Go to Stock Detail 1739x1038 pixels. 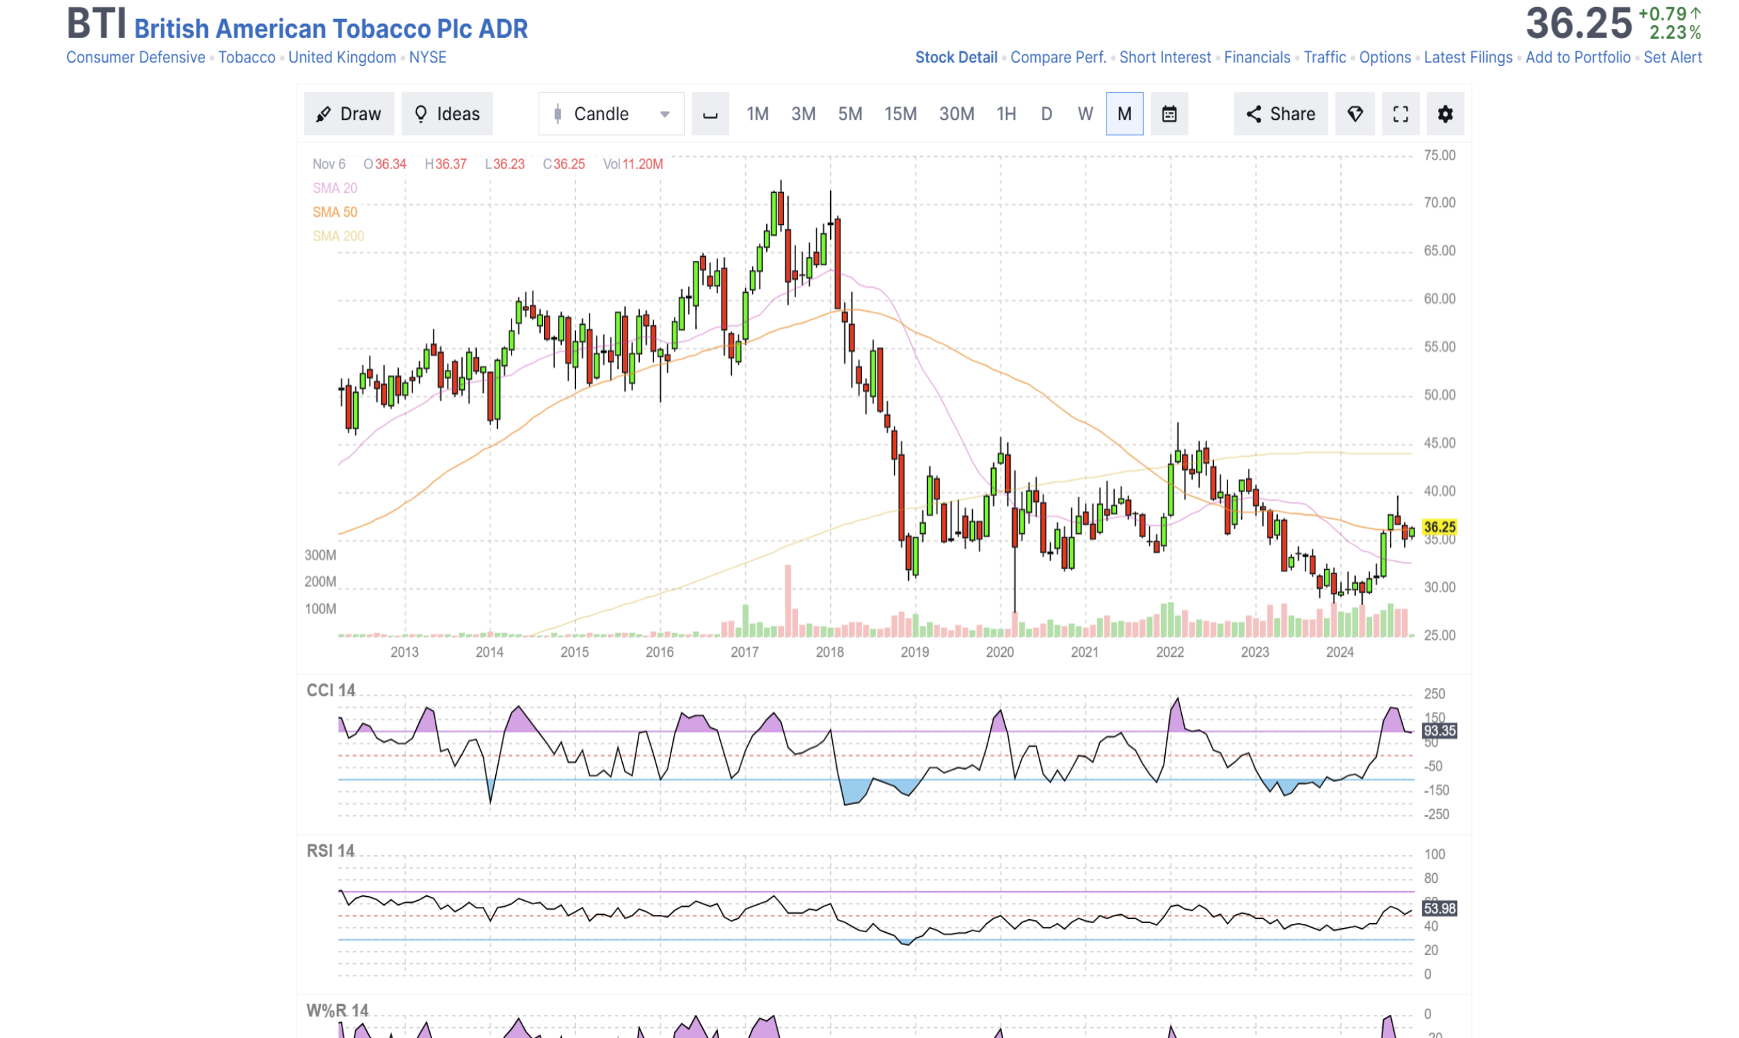(x=956, y=57)
